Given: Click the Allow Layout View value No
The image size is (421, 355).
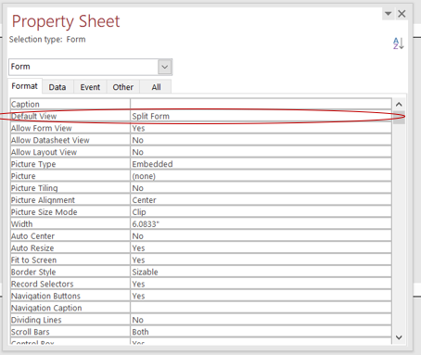Looking at the screenshot, I should (x=261, y=152).
